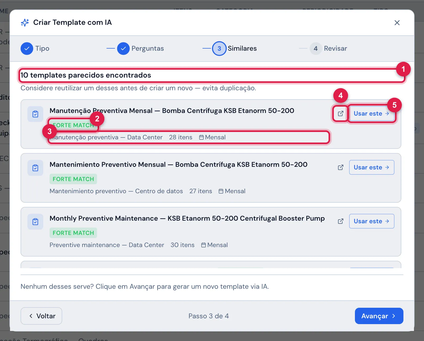Screen dimensions: 424x341
Task: Open the Mantenimiento Preventivo Mensual template in new tab
Action: pos(340,167)
